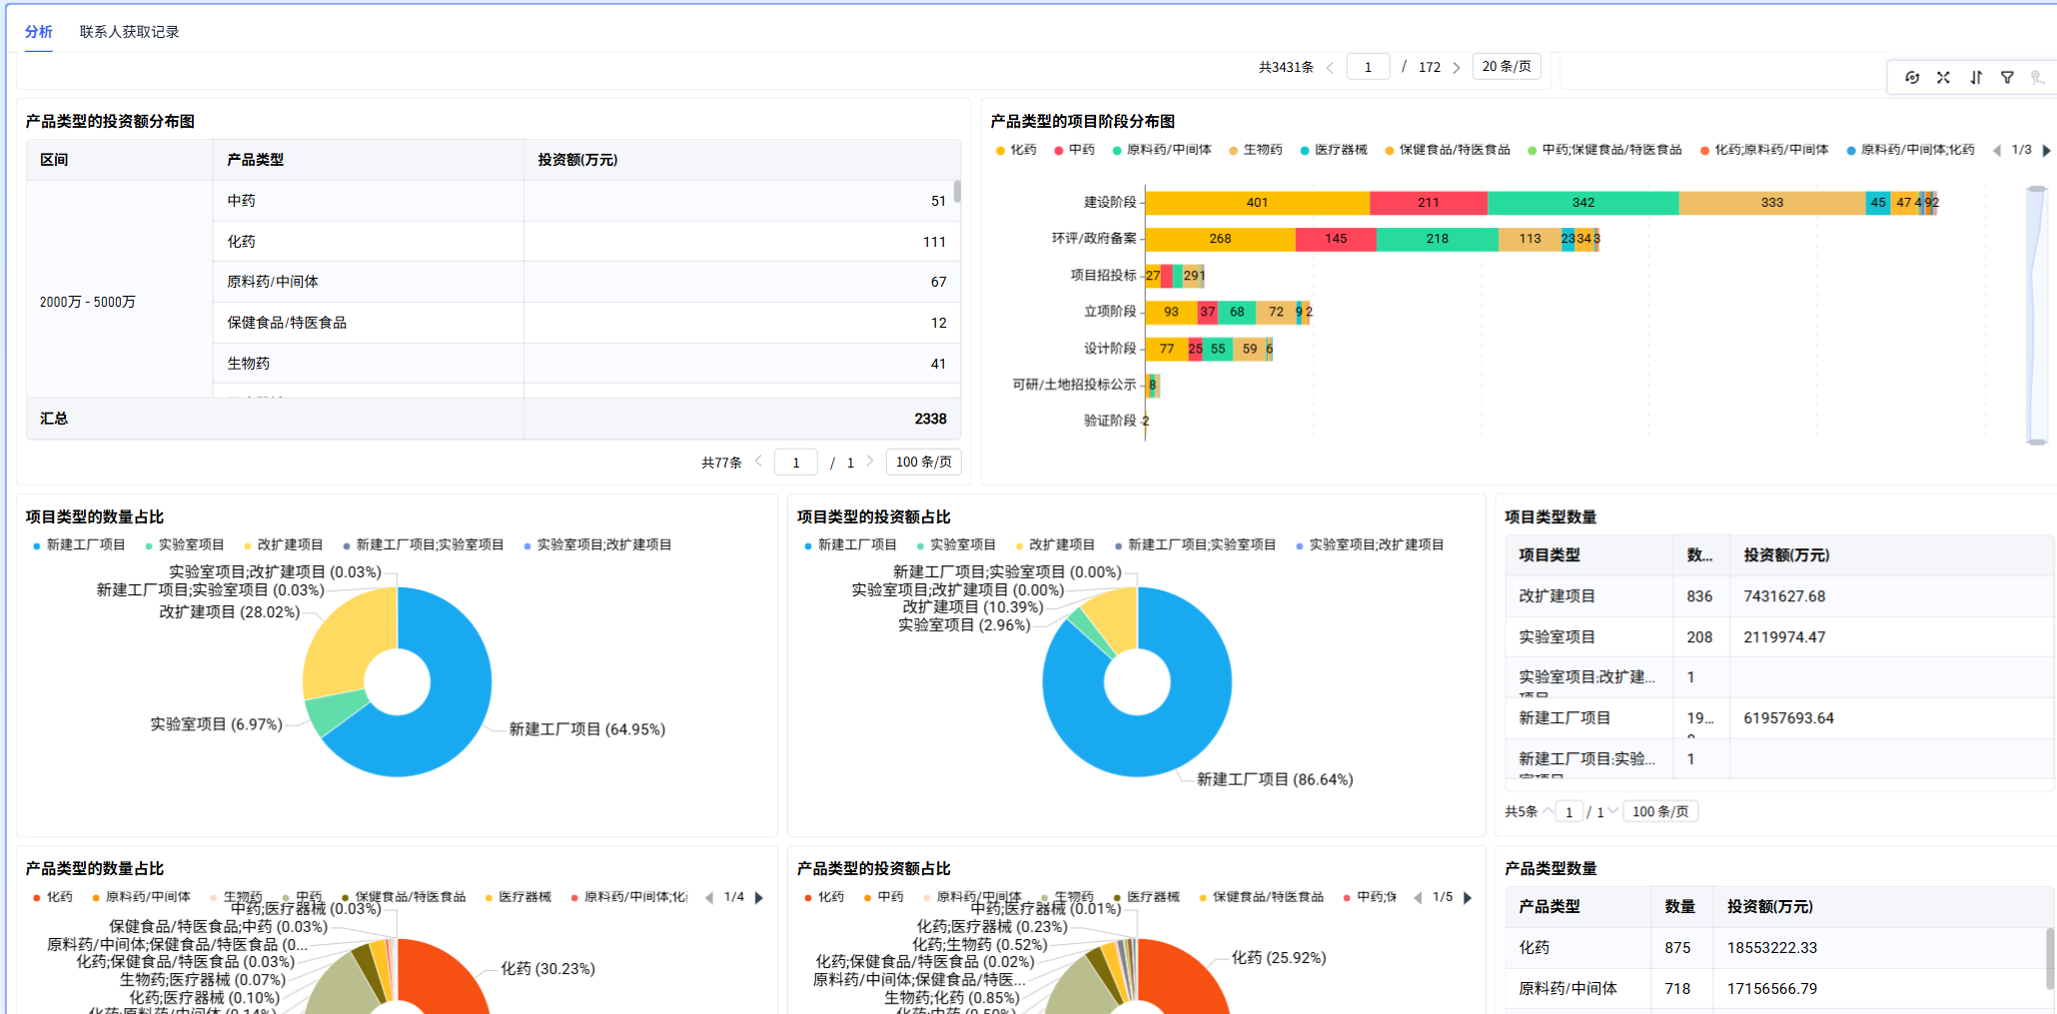Toggle 医疗器械 legend in 产品类型的数量占比

[518, 897]
